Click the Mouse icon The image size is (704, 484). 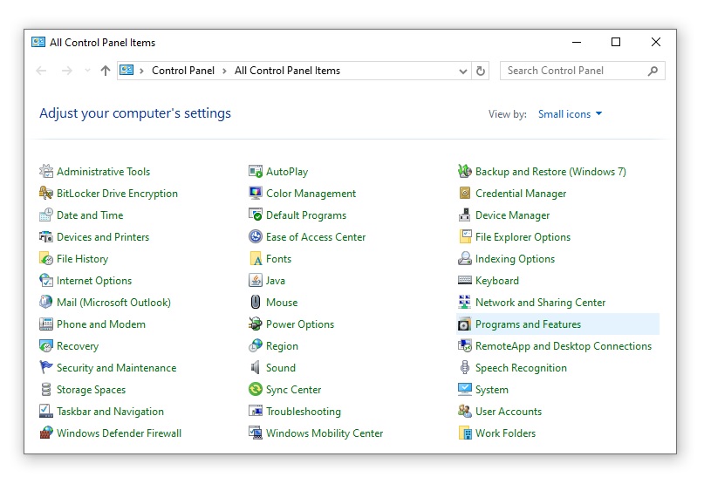tap(256, 302)
